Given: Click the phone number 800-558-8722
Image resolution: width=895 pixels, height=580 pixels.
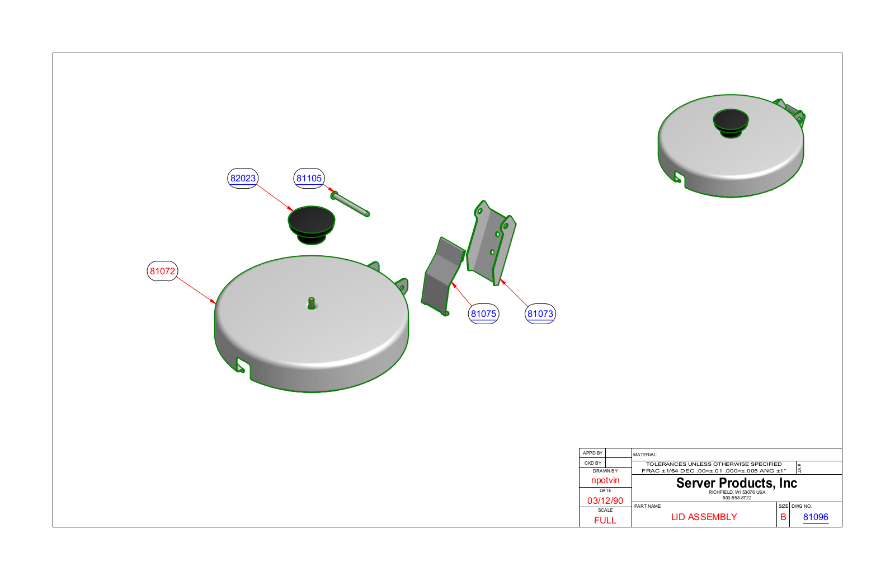Looking at the screenshot, I should (737, 498).
